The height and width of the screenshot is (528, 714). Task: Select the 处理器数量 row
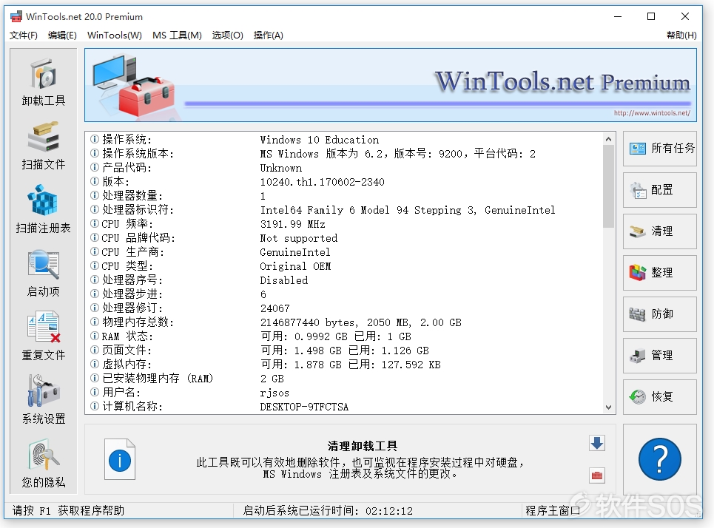tap(344, 196)
